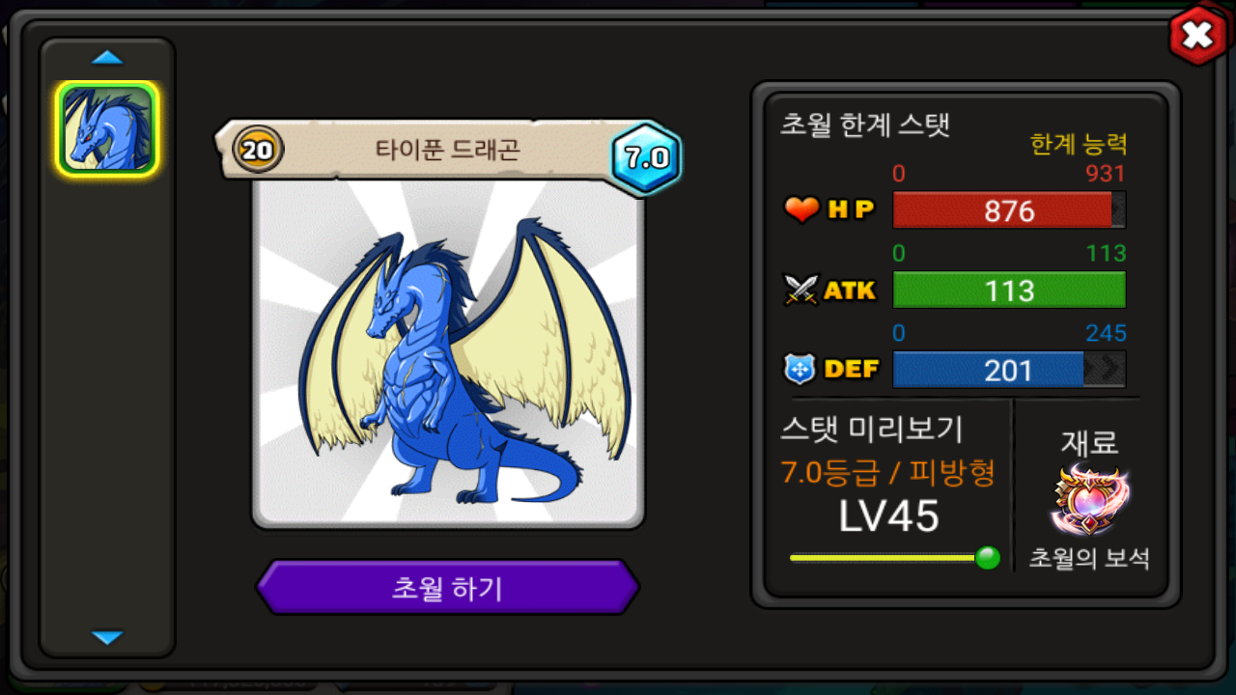Close the transcendence window with the red X
The image size is (1236, 695).
click(1197, 37)
